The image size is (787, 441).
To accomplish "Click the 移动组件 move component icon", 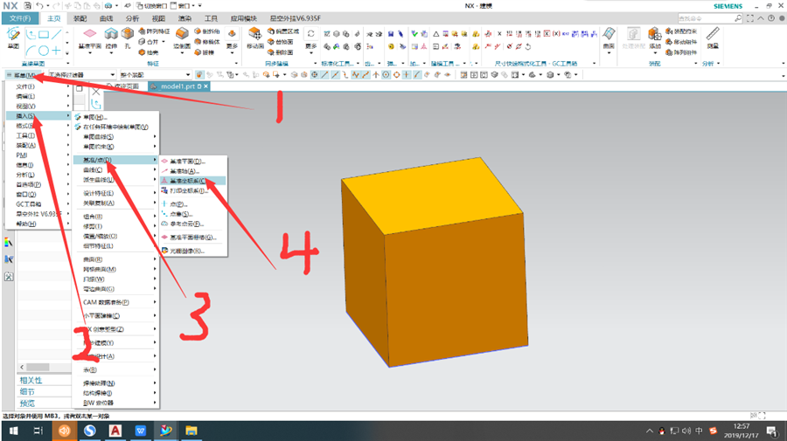I will 669,42.
